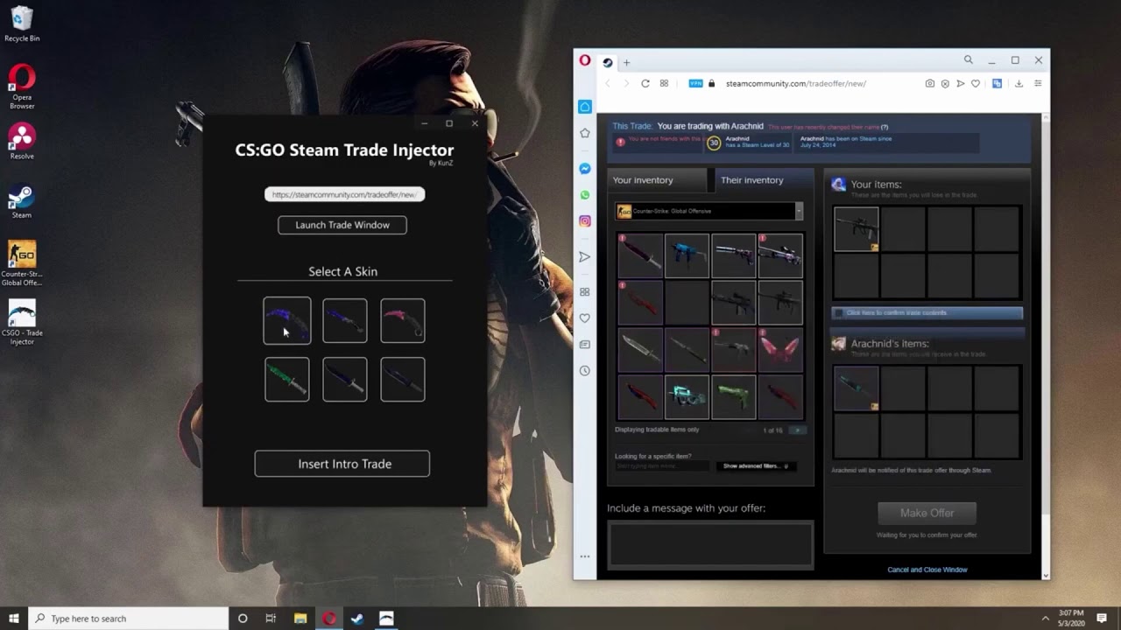Select the pink karambit skin in Injector
The height and width of the screenshot is (630, 1121).
[403, 321]
